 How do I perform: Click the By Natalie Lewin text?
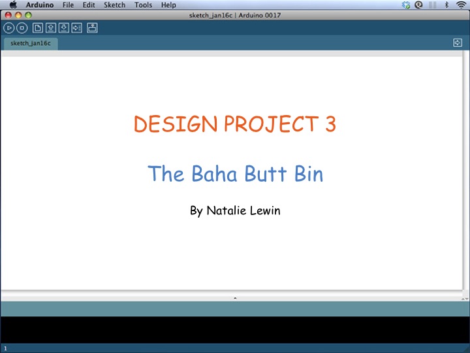[x=235, y=210]
